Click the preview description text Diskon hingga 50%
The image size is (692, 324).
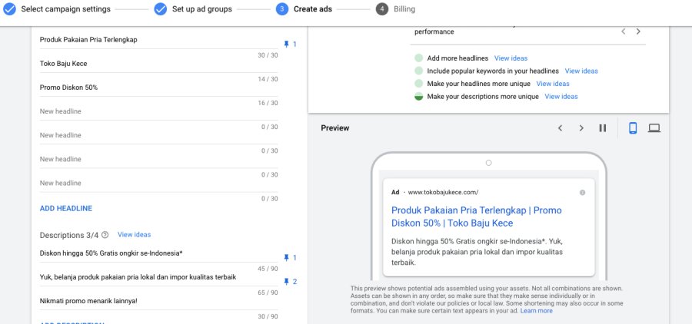pyautogui.click(x=477, y=252)
